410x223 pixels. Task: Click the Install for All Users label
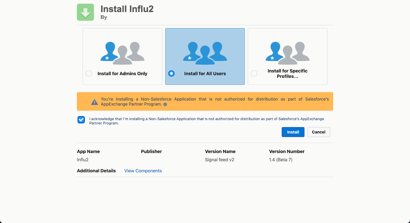tap(205, 74)
